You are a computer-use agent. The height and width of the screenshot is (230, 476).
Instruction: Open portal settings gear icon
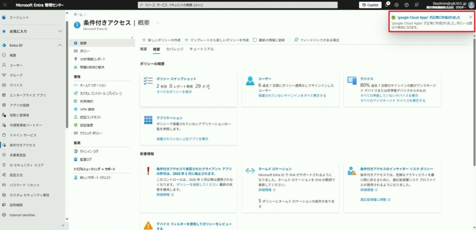[x=397, y=5]
